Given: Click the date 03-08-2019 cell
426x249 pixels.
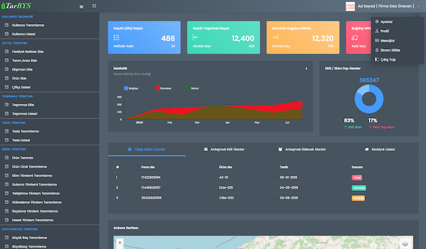Looking at the screenshot, I should (289, 198).
